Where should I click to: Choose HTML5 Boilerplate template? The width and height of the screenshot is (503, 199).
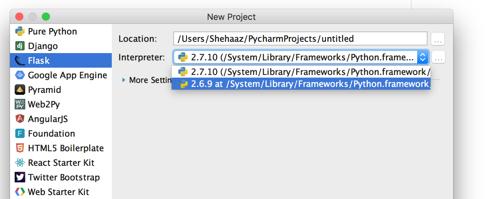pos(61,148)
